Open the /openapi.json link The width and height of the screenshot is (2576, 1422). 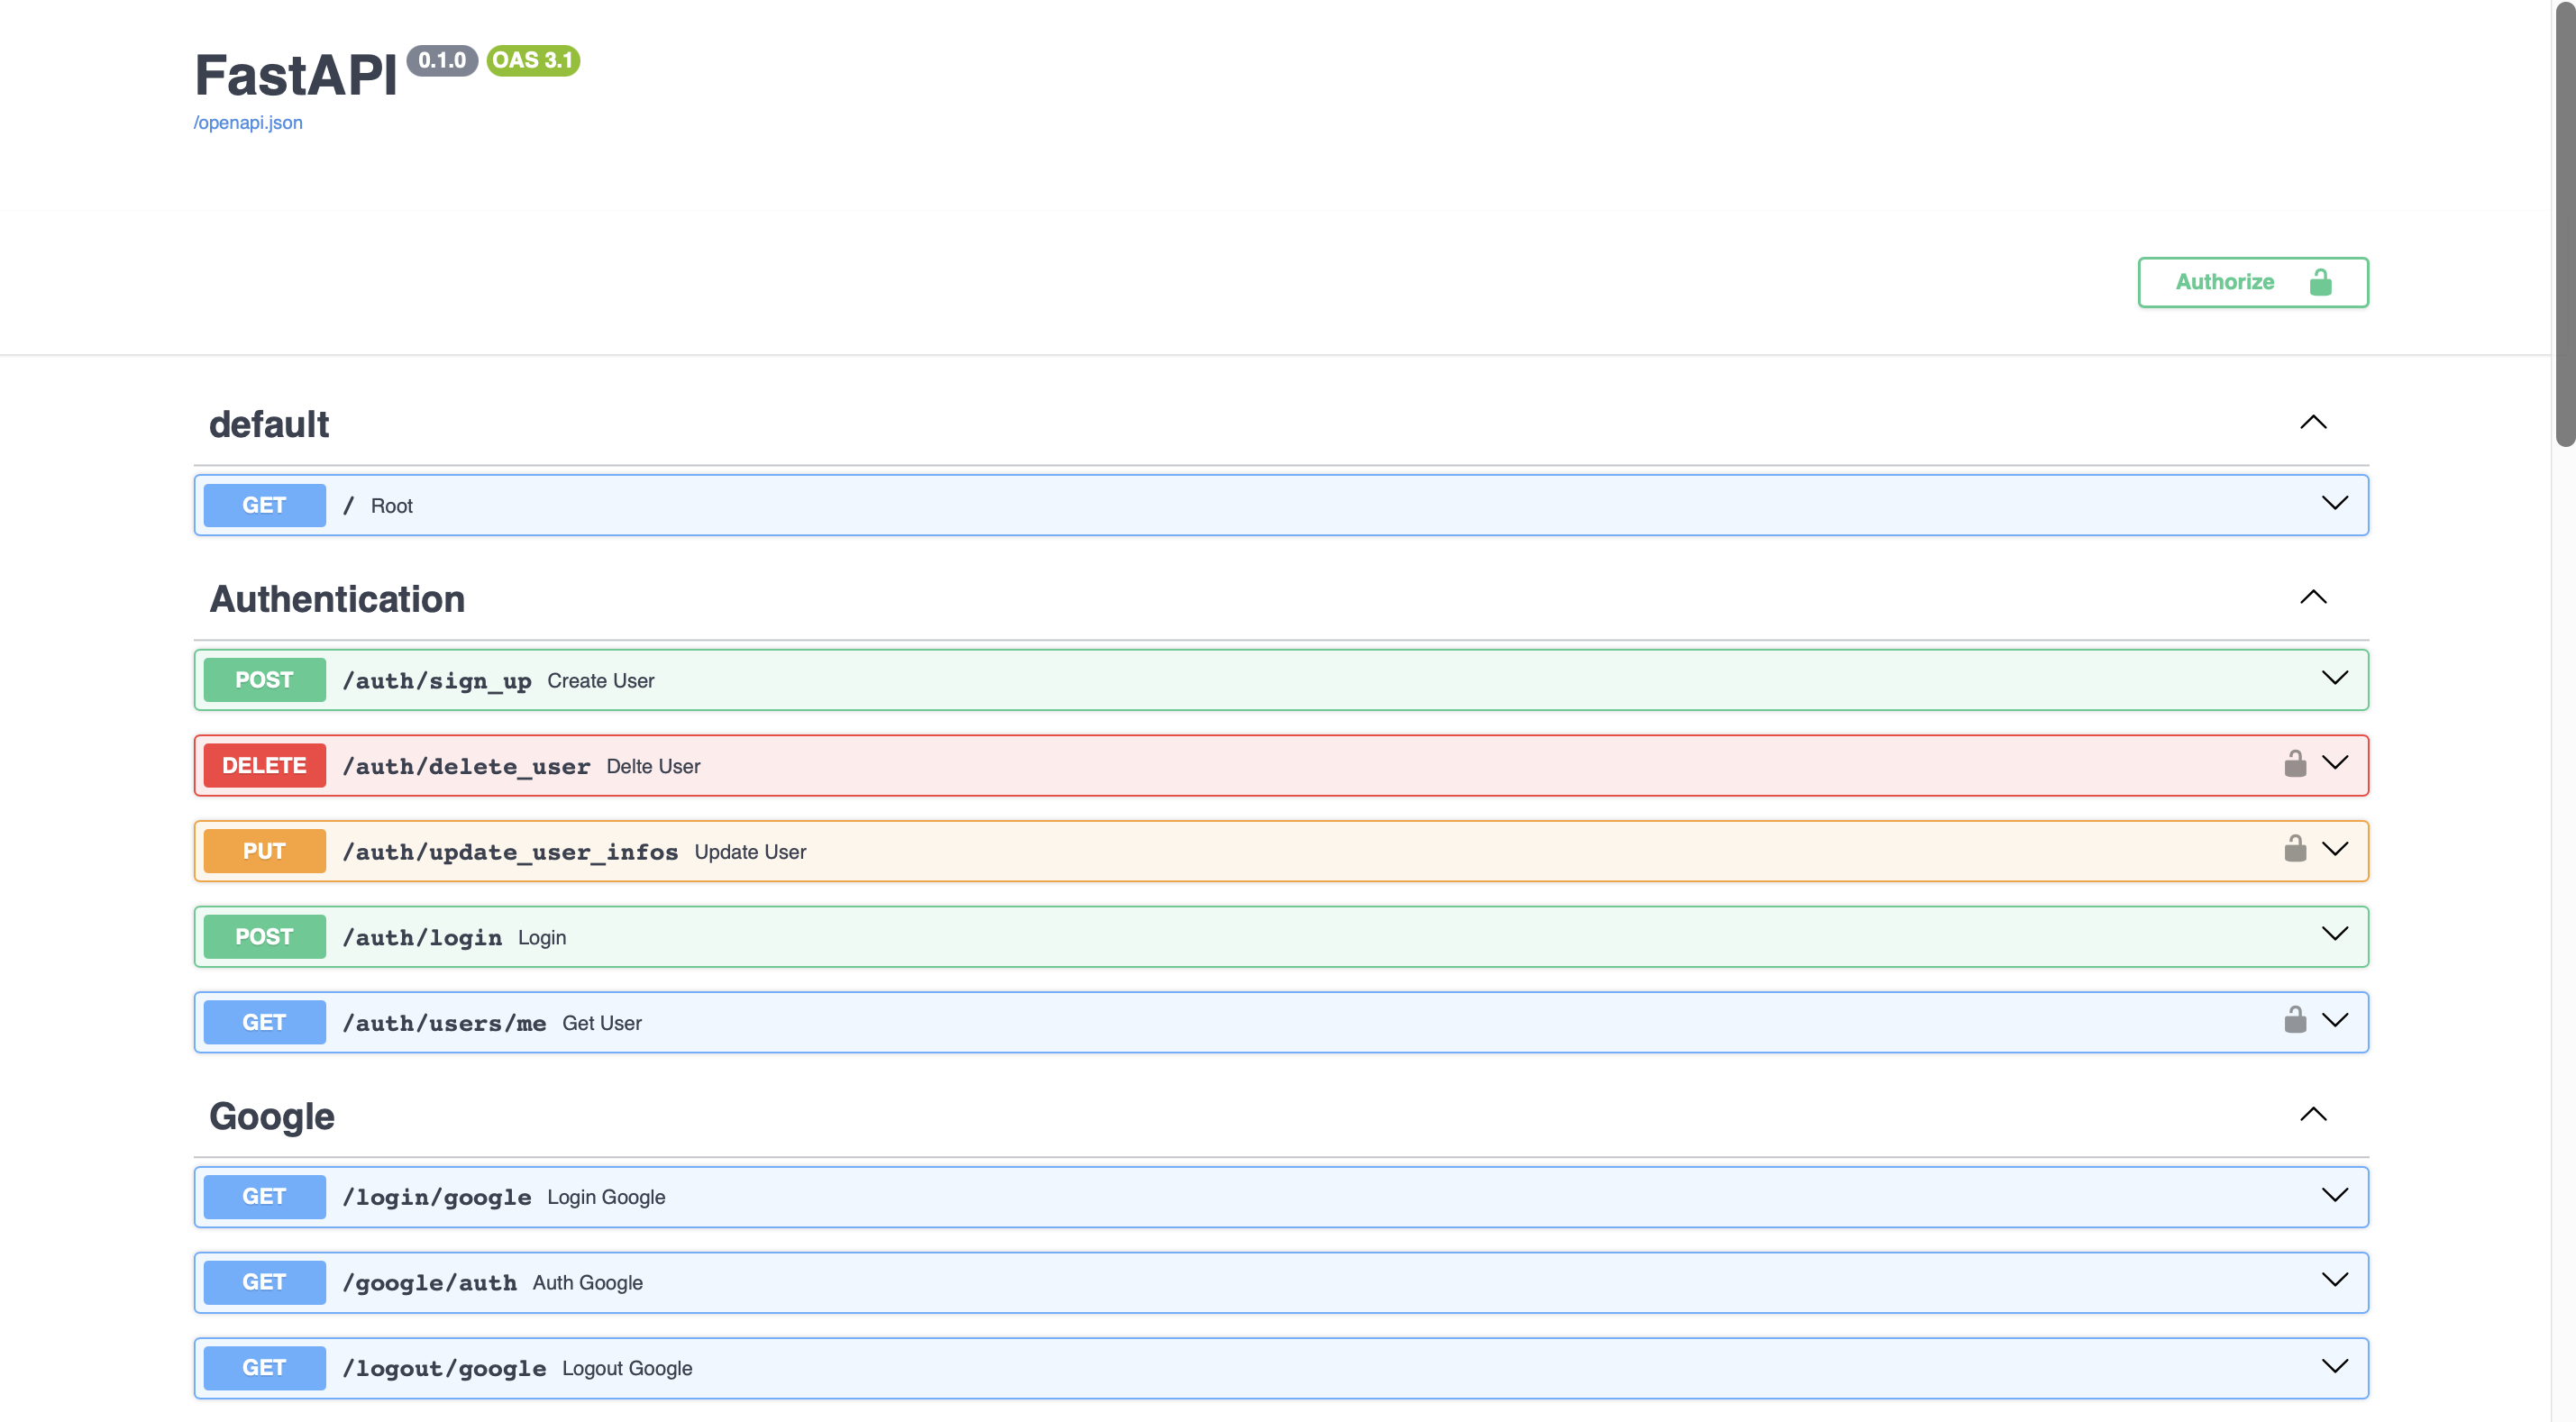click(x=248, y=122)
